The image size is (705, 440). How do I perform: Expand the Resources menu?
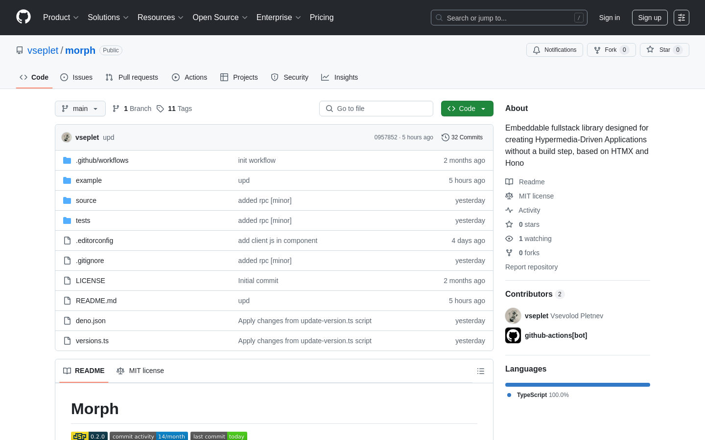click(161, 18)
